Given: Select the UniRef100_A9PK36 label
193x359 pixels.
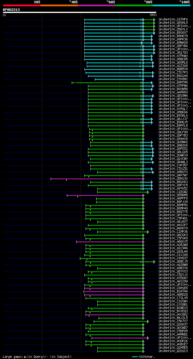Looking at the screenshot, I should coord(173,39).
